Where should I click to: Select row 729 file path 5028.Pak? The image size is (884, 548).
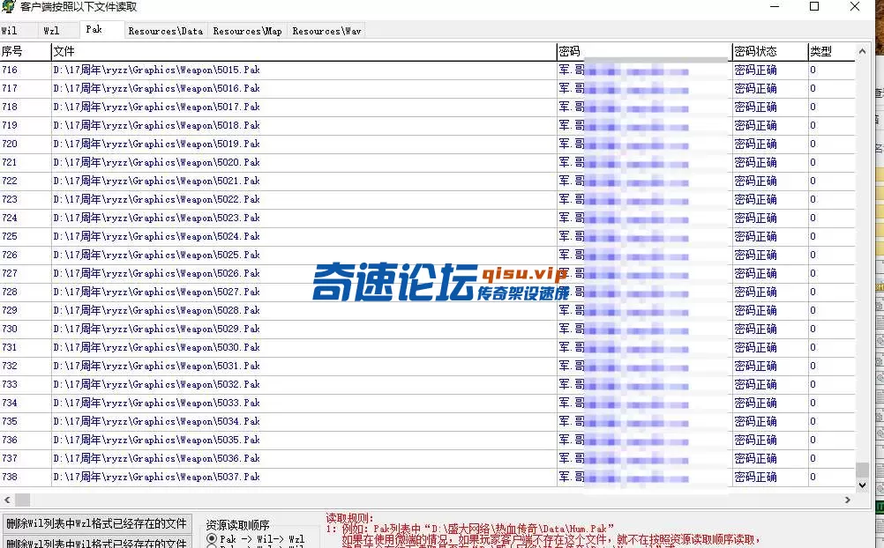coord(157,310)
